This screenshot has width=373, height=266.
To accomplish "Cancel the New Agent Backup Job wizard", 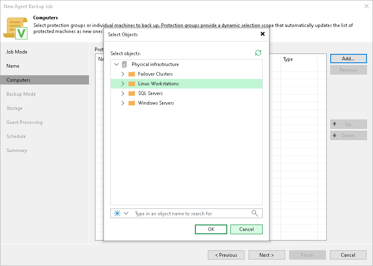I will coord(348,255).
